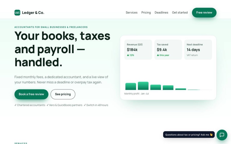Viewport: 231px width, 144px height.
Task: Click the Free review header button
Action: tap(204, 13)
